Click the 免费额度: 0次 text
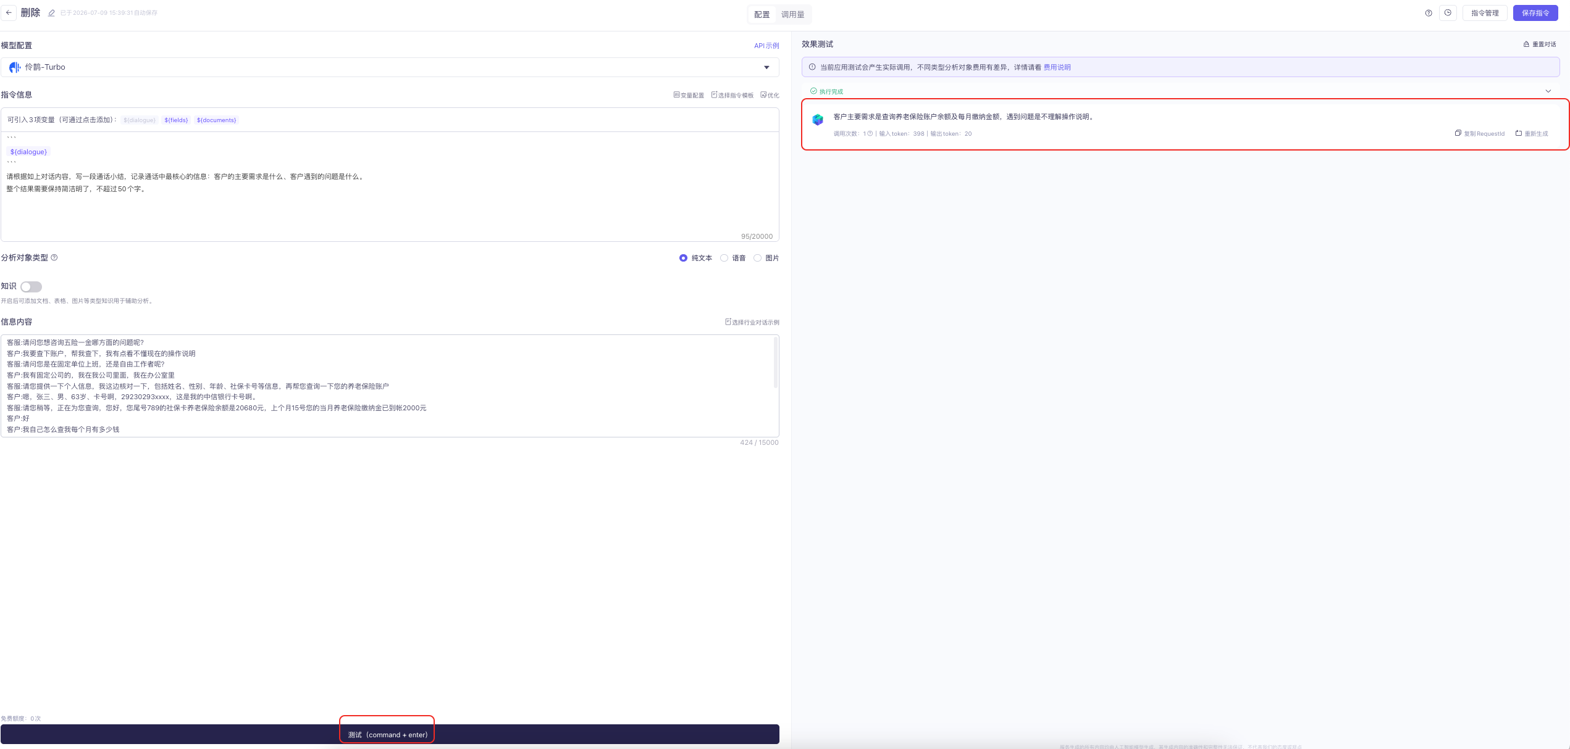The image size is (1570, 749). coord(21,719)
